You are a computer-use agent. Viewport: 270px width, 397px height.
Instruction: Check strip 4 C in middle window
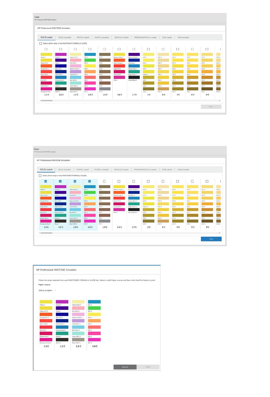pos(178,181)
